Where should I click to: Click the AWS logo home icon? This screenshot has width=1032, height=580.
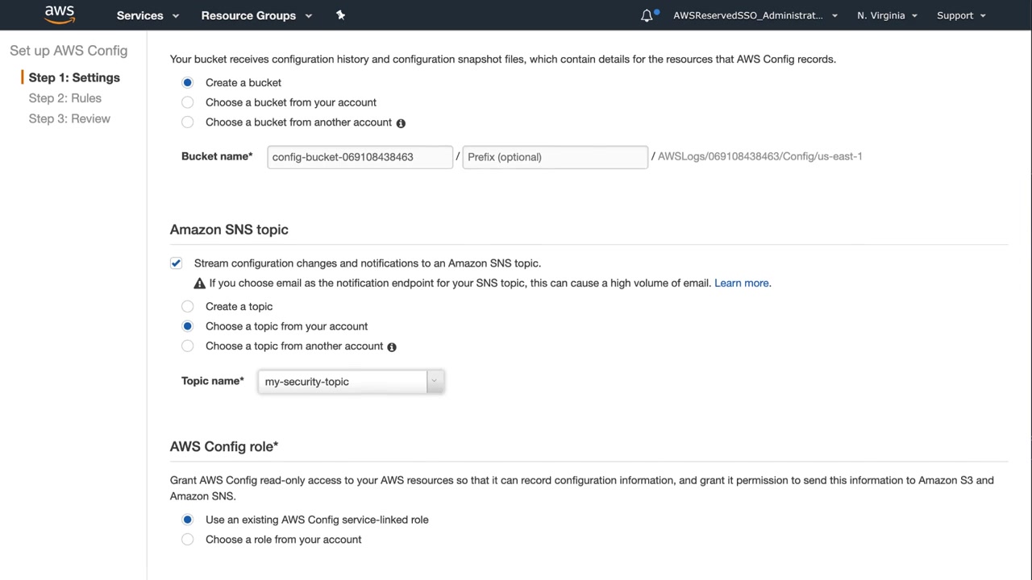click(x=60, y=14)
